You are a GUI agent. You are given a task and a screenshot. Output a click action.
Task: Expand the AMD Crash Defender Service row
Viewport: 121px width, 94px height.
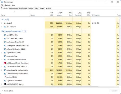pos(2,60)
